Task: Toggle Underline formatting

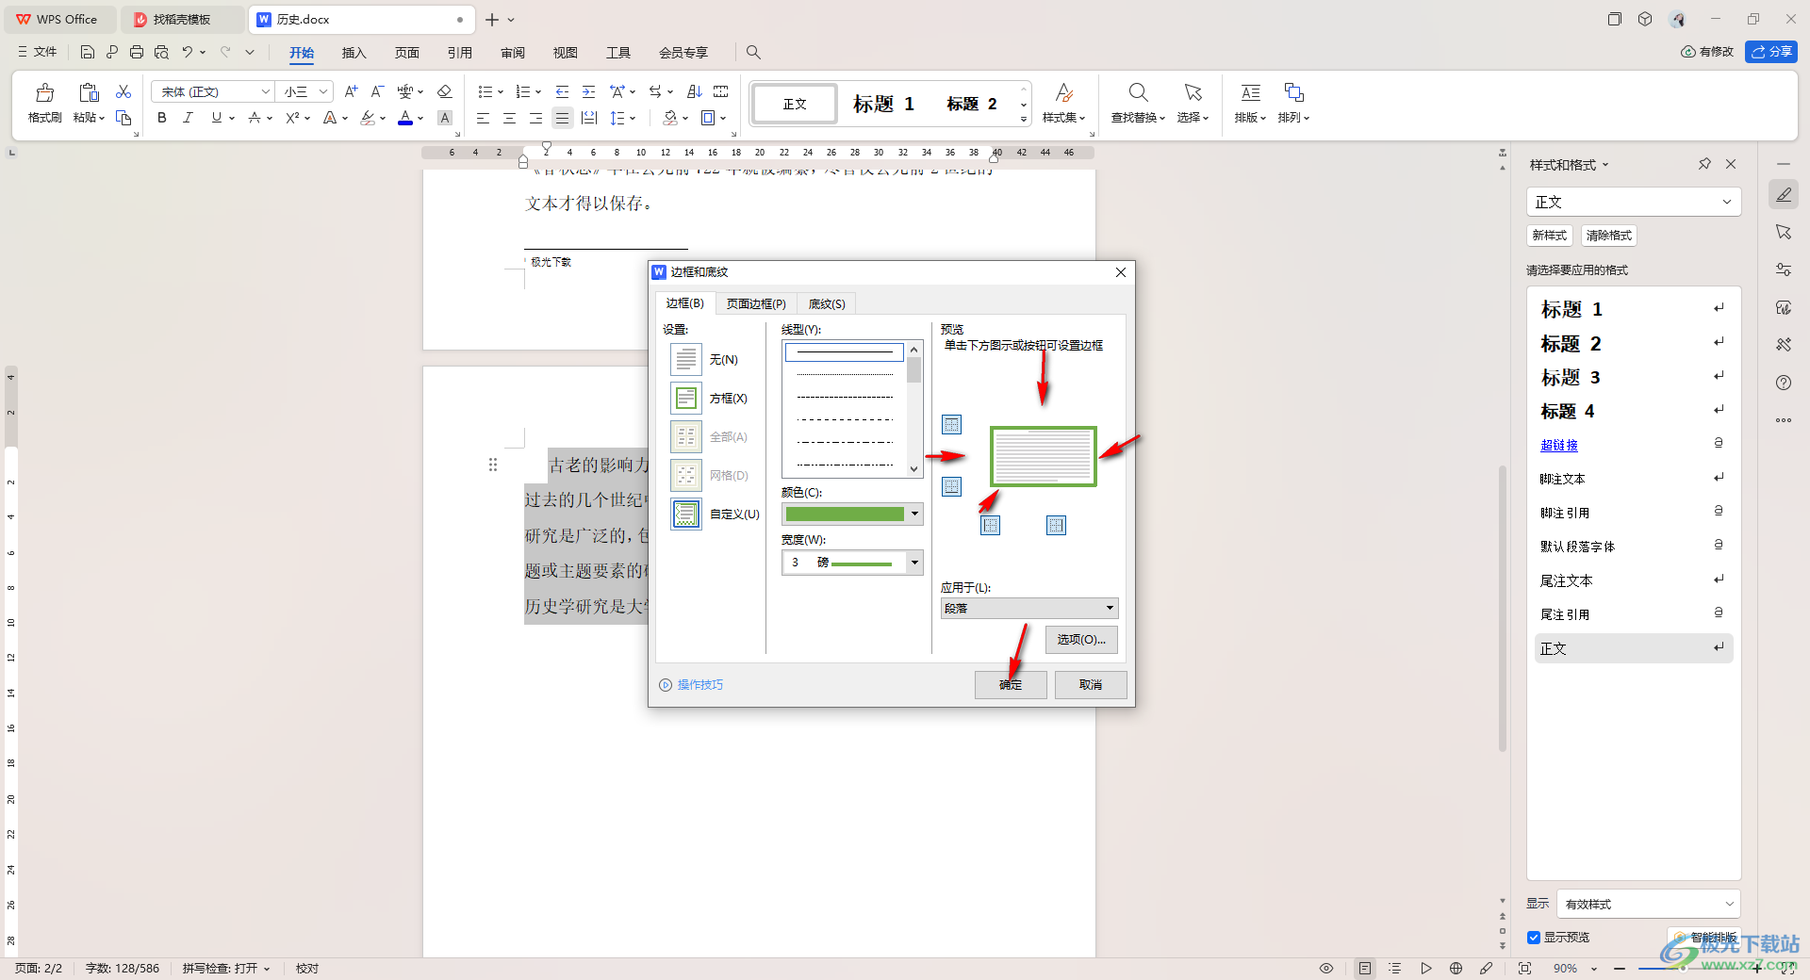Action: 217,118
